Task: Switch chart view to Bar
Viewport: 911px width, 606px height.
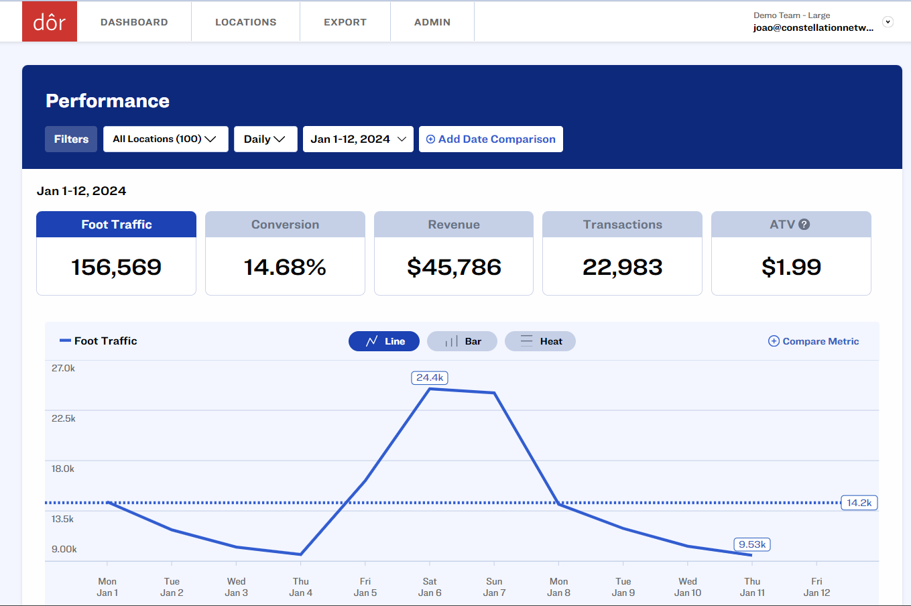Action: point(462,341)
